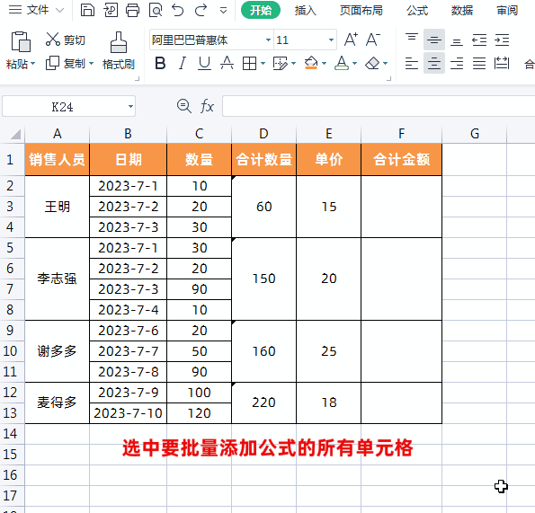Click the fx insert function icon
The height and width of the screenshot is (513, 535).
click(x=207, y=106)
